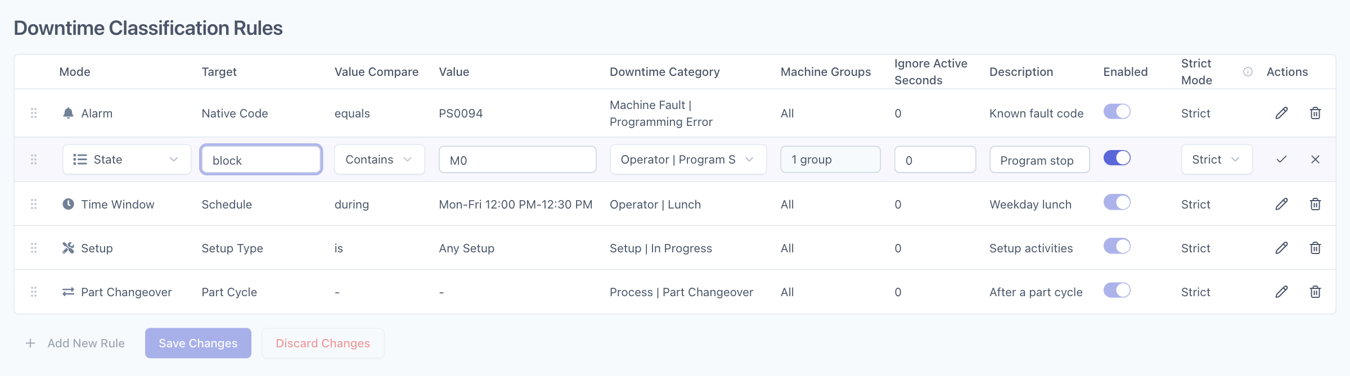
Task: Grab the drag handle of Part Changeover row
Action: (x=34, y=292)
